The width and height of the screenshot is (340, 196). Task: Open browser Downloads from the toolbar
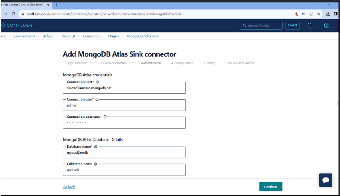pos(328,14)
